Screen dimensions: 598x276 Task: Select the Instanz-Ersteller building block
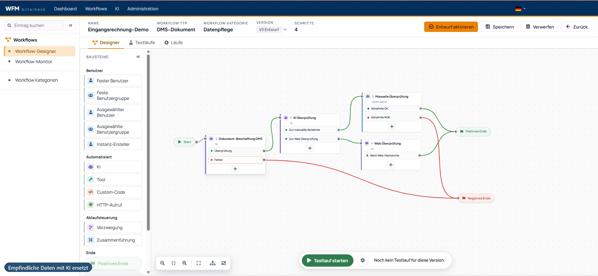click(x=113, y=144)
